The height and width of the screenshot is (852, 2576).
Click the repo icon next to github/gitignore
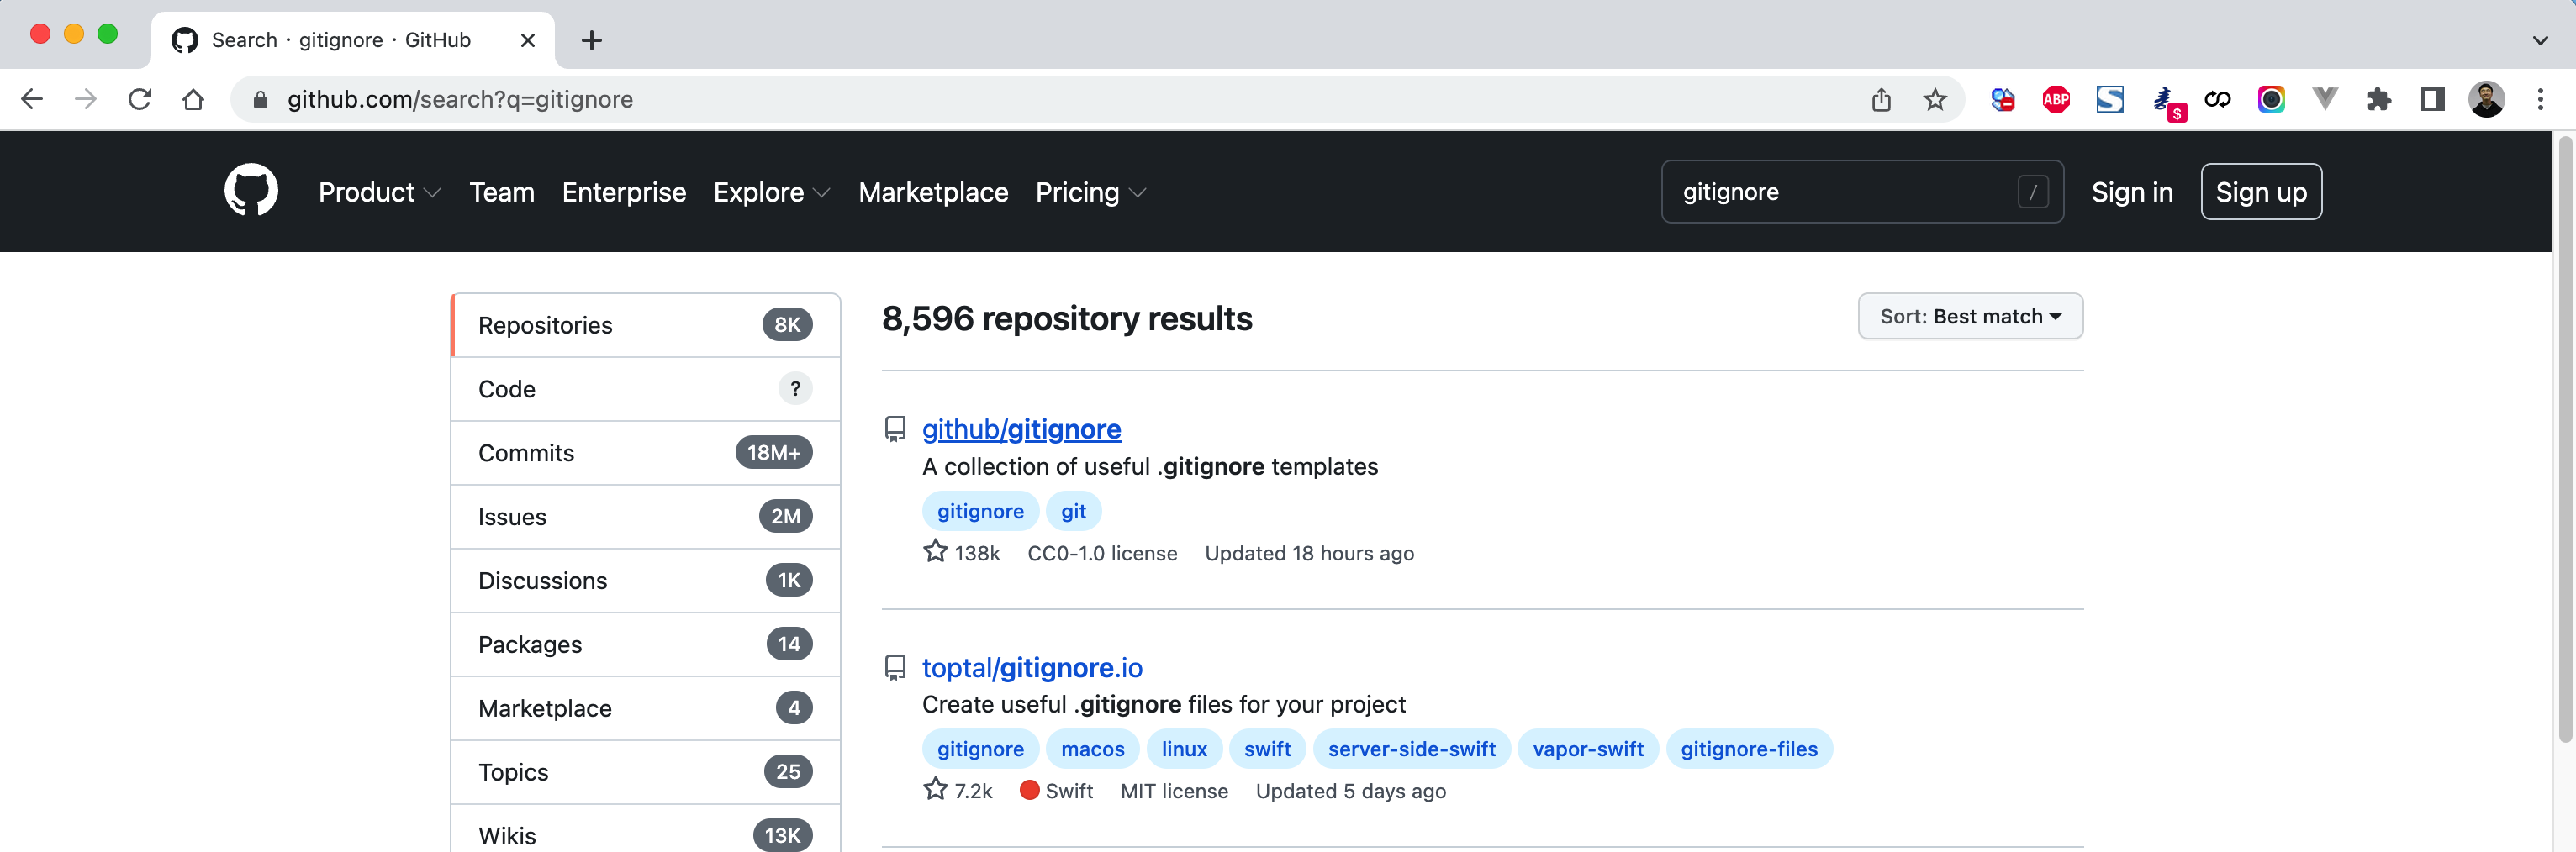coord(895,429)
